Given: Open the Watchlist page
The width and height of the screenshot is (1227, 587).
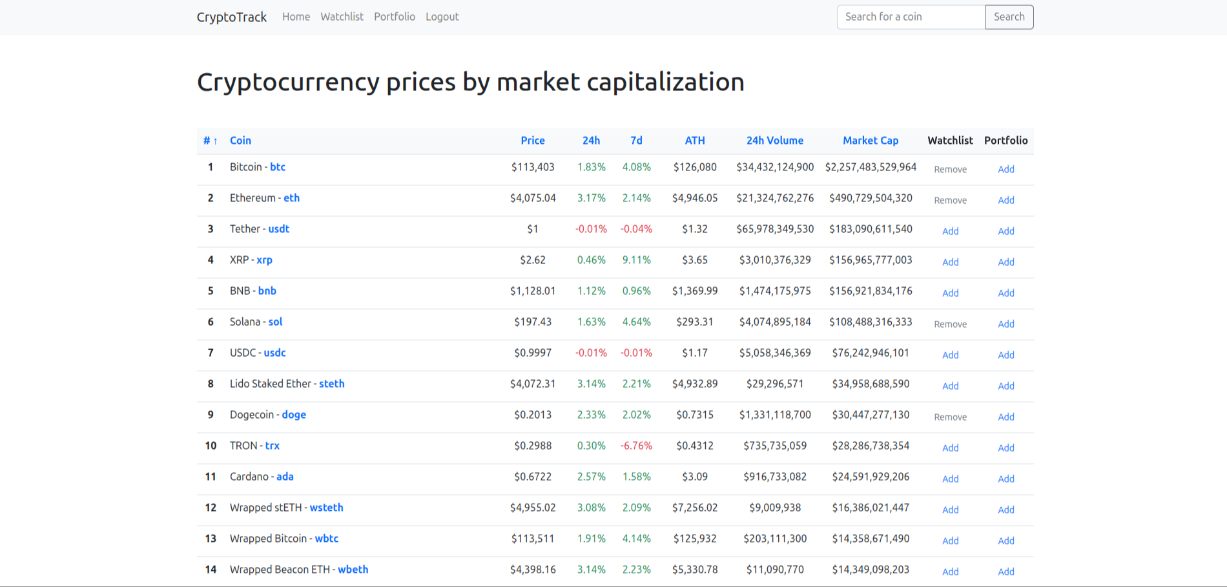Looking at the screenshot, I should click(342, 17).
